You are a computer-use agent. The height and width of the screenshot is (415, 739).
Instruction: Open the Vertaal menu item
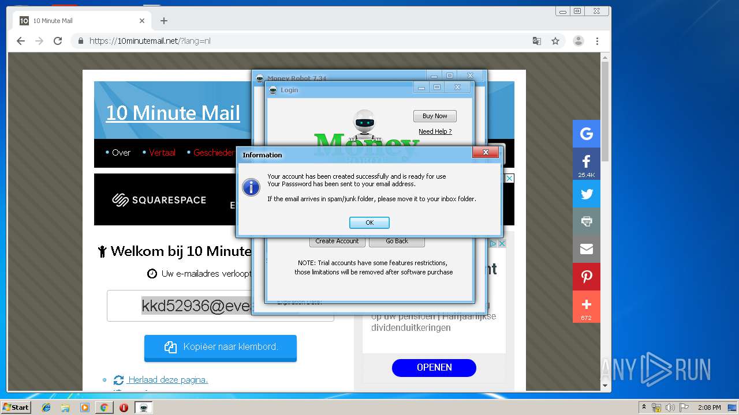(162, 153)
